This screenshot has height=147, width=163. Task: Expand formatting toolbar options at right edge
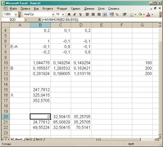pos(161,14)
